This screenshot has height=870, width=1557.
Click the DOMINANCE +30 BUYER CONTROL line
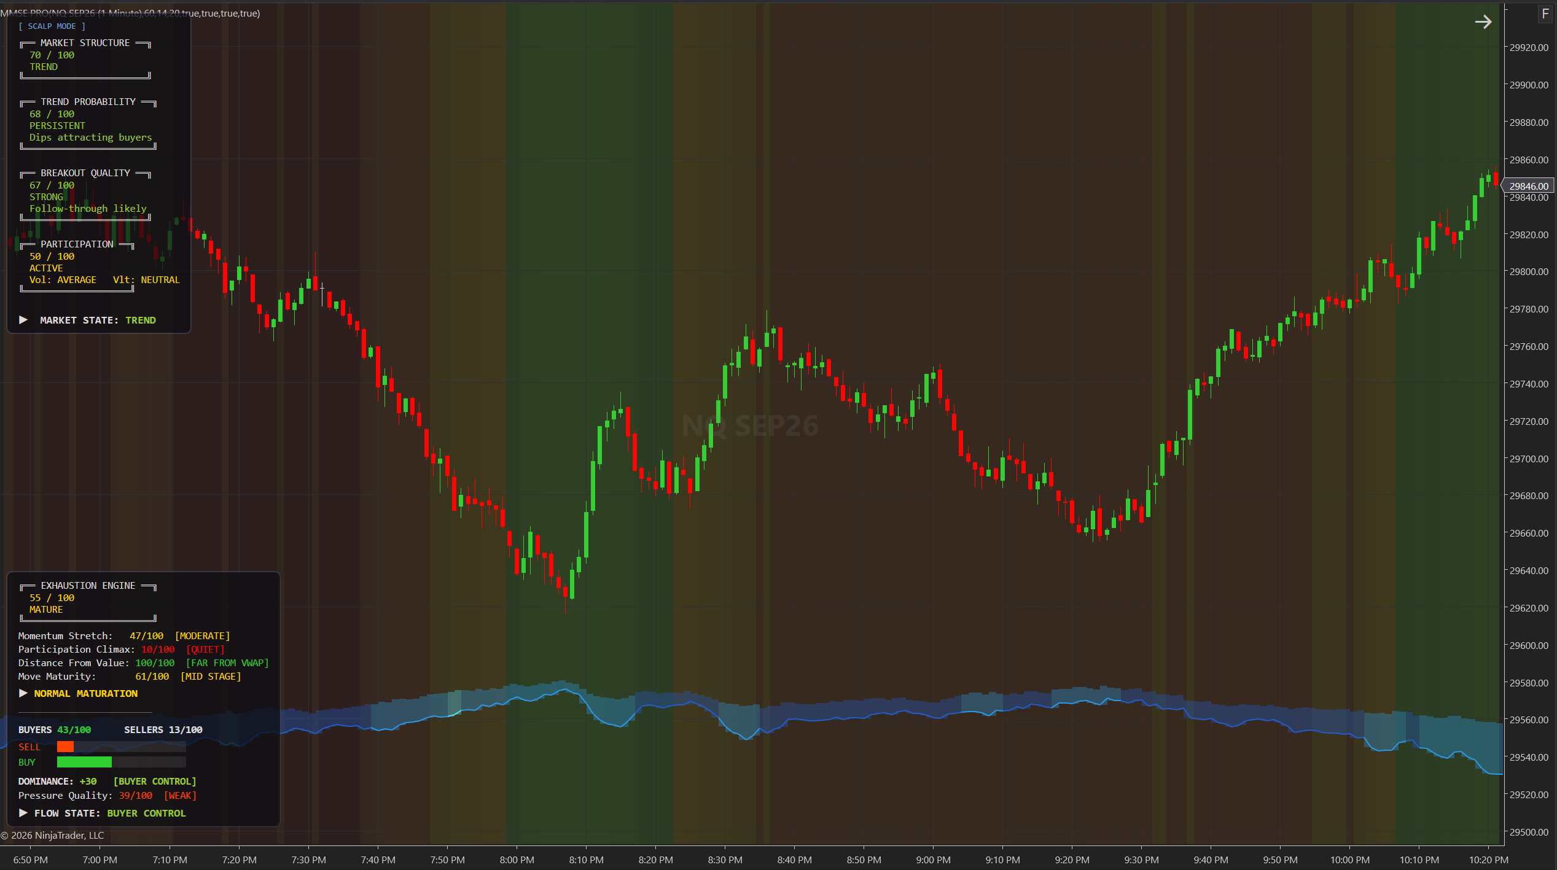(x=107, y=782)
